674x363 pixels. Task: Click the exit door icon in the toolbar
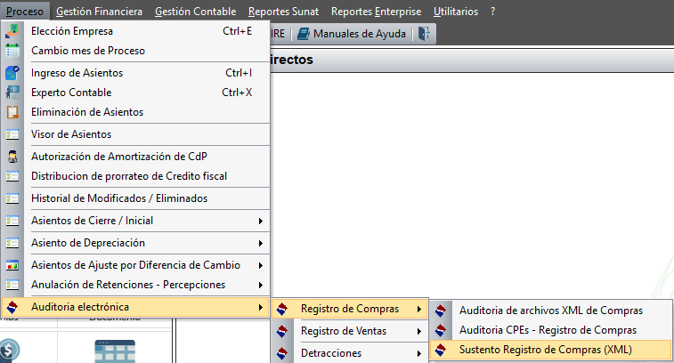pos(425,34)
